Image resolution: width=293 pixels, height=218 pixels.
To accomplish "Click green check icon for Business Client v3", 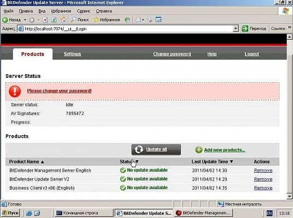I will coord(123,187).
